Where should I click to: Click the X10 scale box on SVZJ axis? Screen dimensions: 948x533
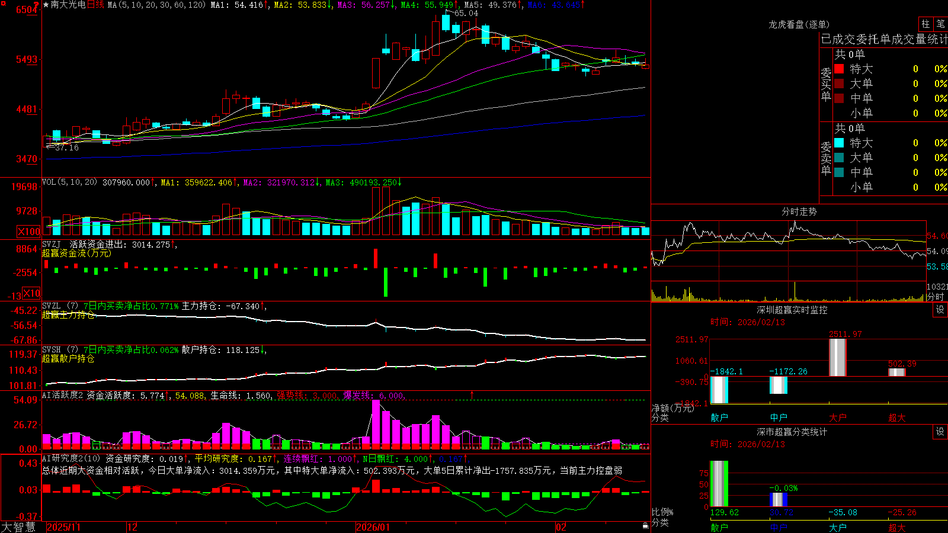(x=31, y=293)
